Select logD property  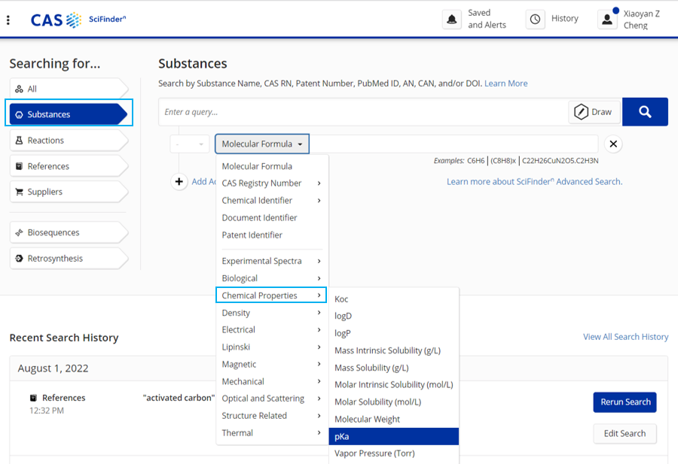pos(393,316)
